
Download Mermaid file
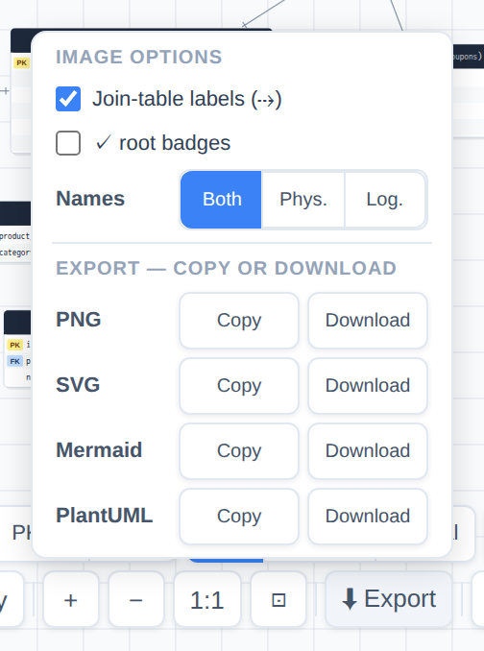pyautogui.click(x=368, y=451)
